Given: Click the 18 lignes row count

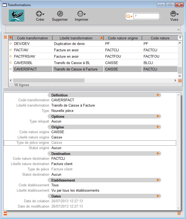Looking at the screenshot, I should [22, 85].
